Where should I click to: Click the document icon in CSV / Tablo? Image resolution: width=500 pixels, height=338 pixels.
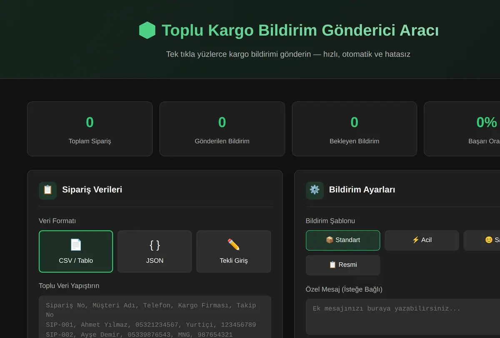point(76,245)
